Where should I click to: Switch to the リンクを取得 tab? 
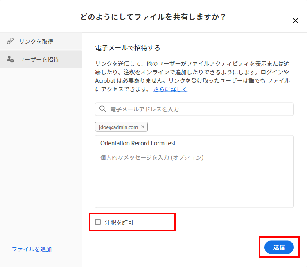(36, 41)
